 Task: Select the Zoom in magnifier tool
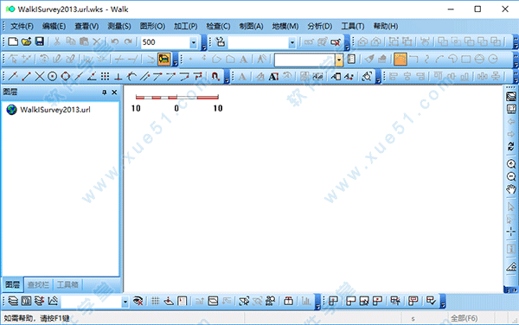[511, 164]
